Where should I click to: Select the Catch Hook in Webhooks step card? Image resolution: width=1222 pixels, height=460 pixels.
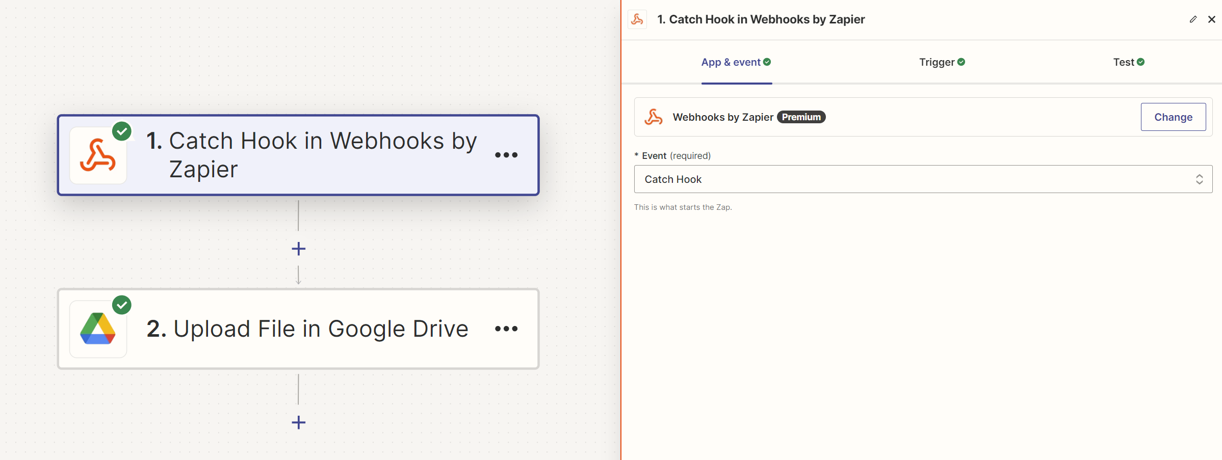point(298,155)
